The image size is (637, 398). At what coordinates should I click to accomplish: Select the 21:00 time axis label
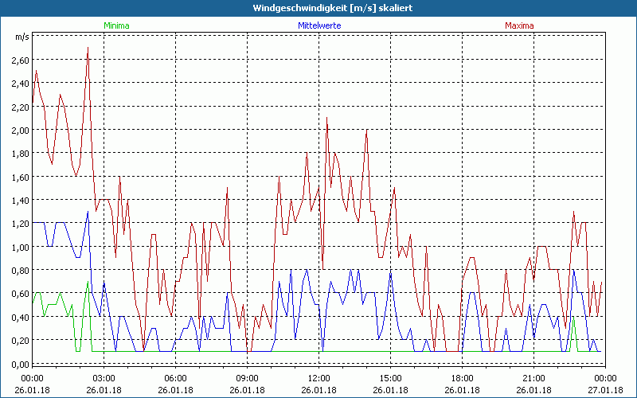(x=534, y=378)
